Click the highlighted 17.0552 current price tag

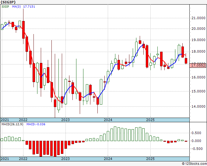pyautogui.click(x=198, y=65)
